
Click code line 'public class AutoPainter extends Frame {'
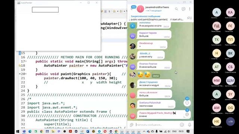pyautogui.click(x=69, y=112)
